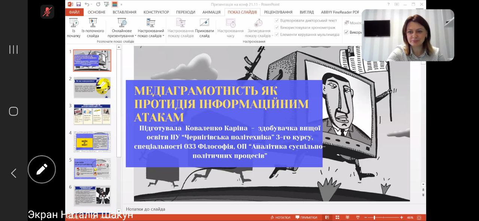Click the 46% zoom level

point(410,217)
